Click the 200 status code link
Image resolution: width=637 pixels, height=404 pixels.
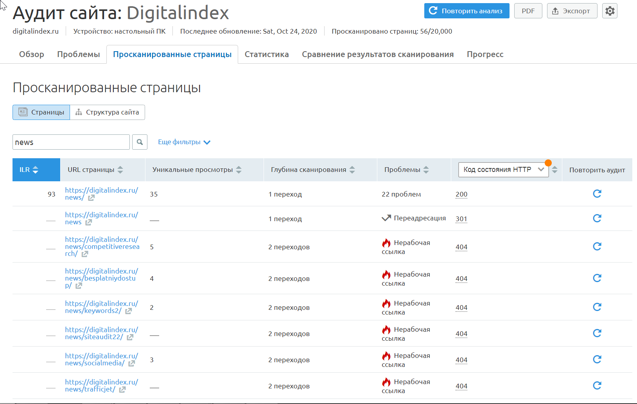(461, 194)
